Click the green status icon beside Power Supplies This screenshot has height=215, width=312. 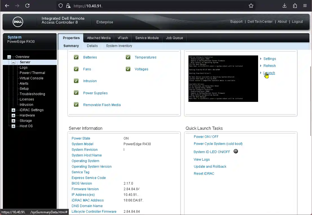coord(76,93)
